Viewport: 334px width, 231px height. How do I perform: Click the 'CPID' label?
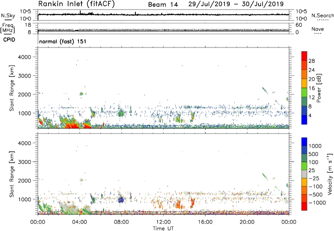[9, 40]
